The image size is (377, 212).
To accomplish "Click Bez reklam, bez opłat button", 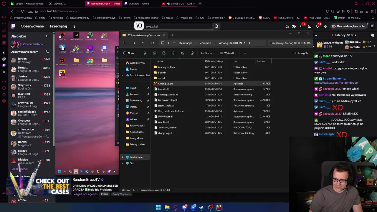I will [x=349, y=26].
